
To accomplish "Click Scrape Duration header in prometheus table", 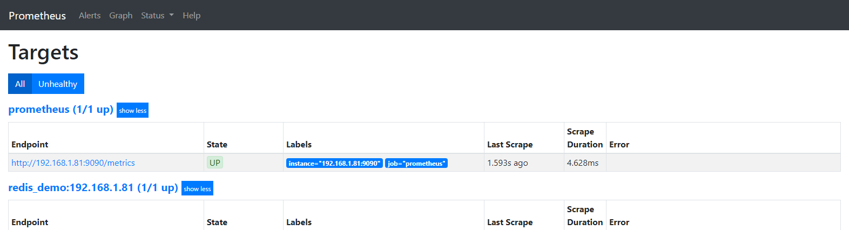I will 585,138.
